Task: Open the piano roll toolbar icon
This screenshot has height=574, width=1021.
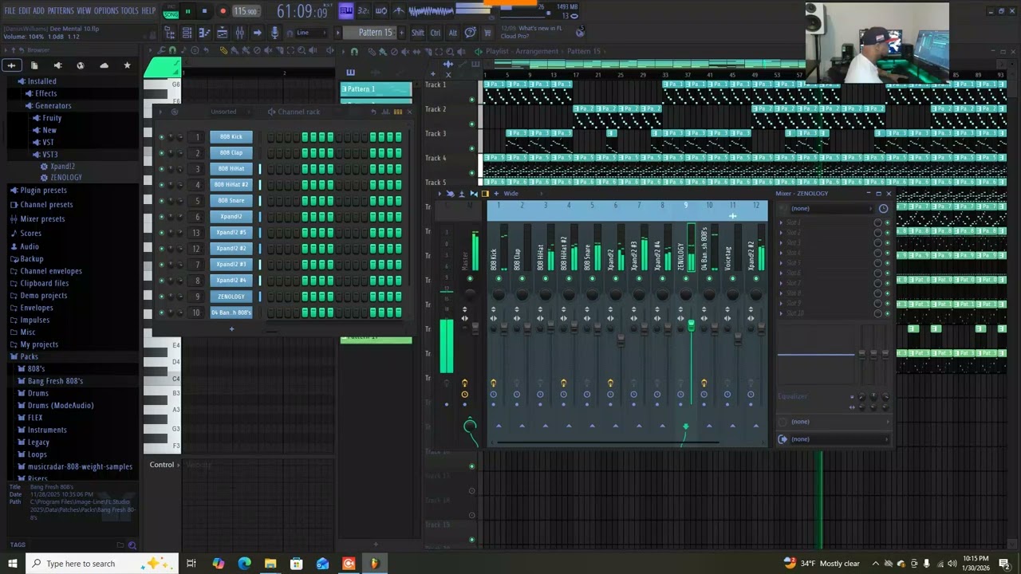Action: pyautogui.click(x=204, y=33)
